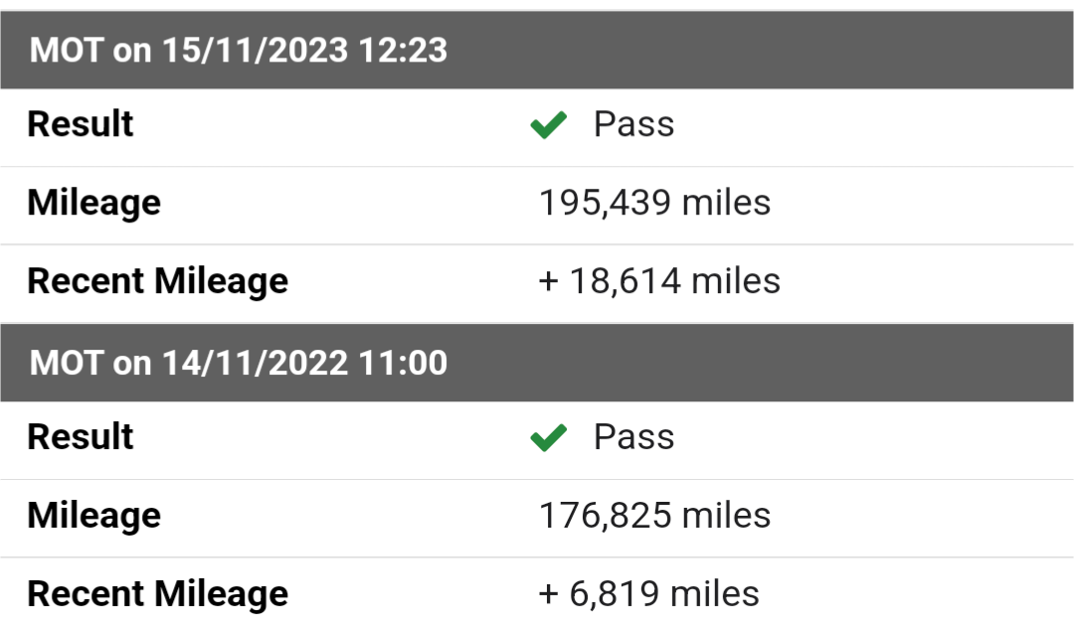Select the + 6,819 miles recent mileage
Image resolution: width=1074 pixels, height=631 pixels.
(648, 594)
